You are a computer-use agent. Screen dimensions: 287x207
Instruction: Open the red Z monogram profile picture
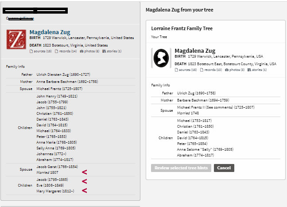tap(16, 39)
